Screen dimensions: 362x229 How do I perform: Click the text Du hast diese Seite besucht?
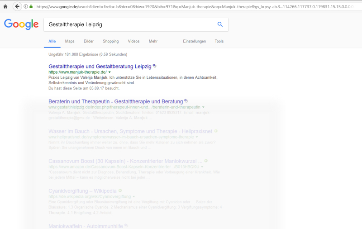[x=84, y=88]
